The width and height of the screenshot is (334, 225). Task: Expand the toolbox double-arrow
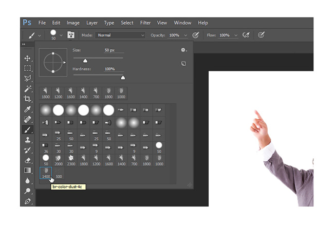point(24,44)
